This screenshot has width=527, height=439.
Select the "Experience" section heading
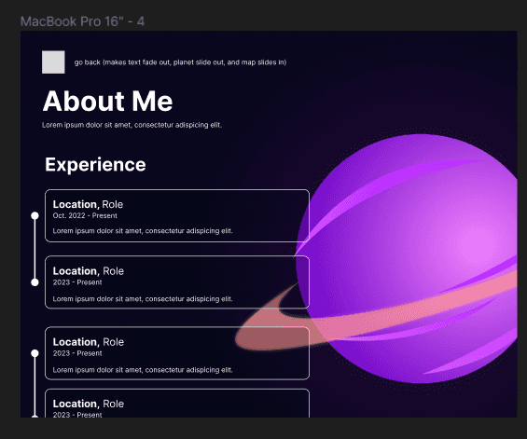pos(95,165)
